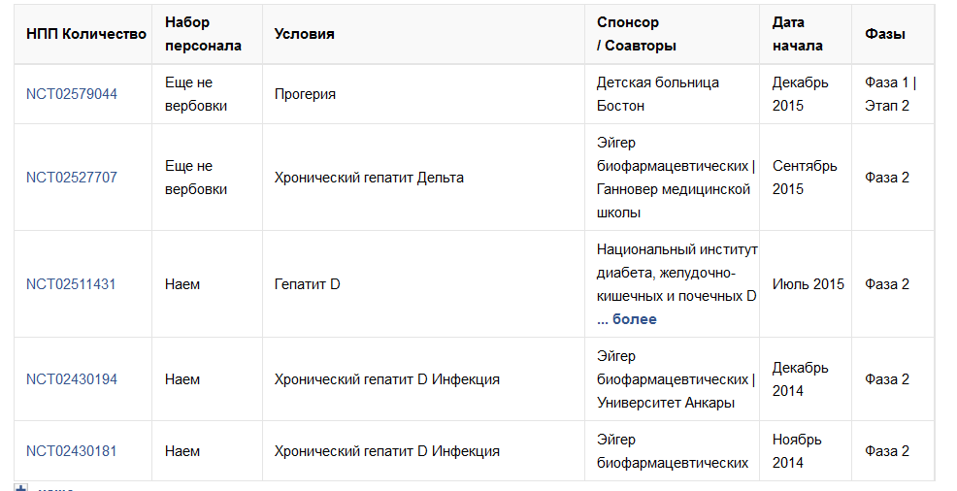This screenshot has height=491, width=957.
Task: Click the plus icon below the table
Action: click(x=20, y=487)
